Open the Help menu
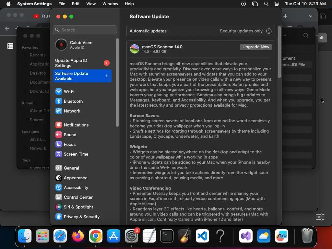The height and width of the screenshot is (249, 332). (129, 4)
